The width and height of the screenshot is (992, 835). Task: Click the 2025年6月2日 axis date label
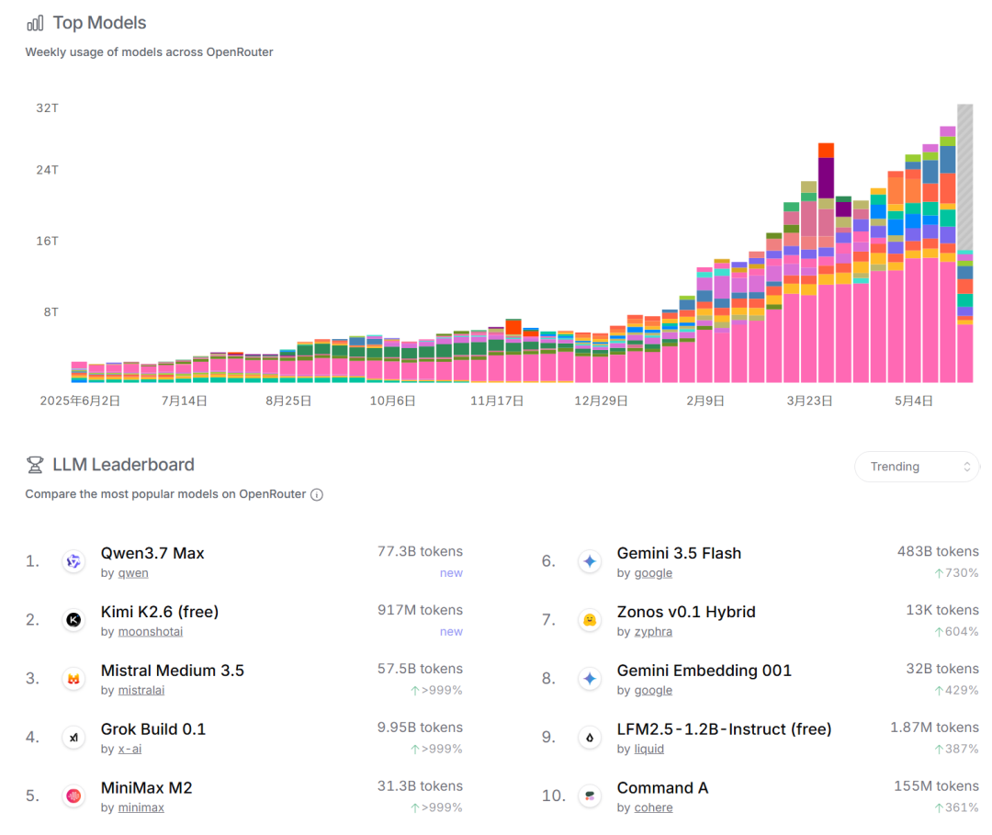click(x=80, y=401)
